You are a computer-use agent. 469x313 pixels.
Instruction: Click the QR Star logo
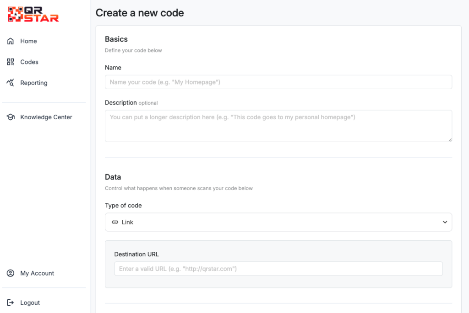click(x=33, y=14)
